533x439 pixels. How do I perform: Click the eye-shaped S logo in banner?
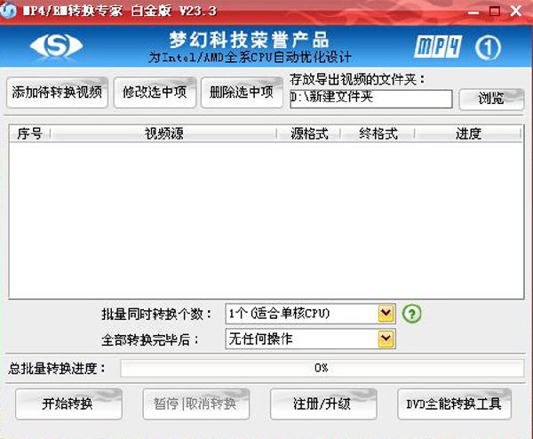[57, 46]
